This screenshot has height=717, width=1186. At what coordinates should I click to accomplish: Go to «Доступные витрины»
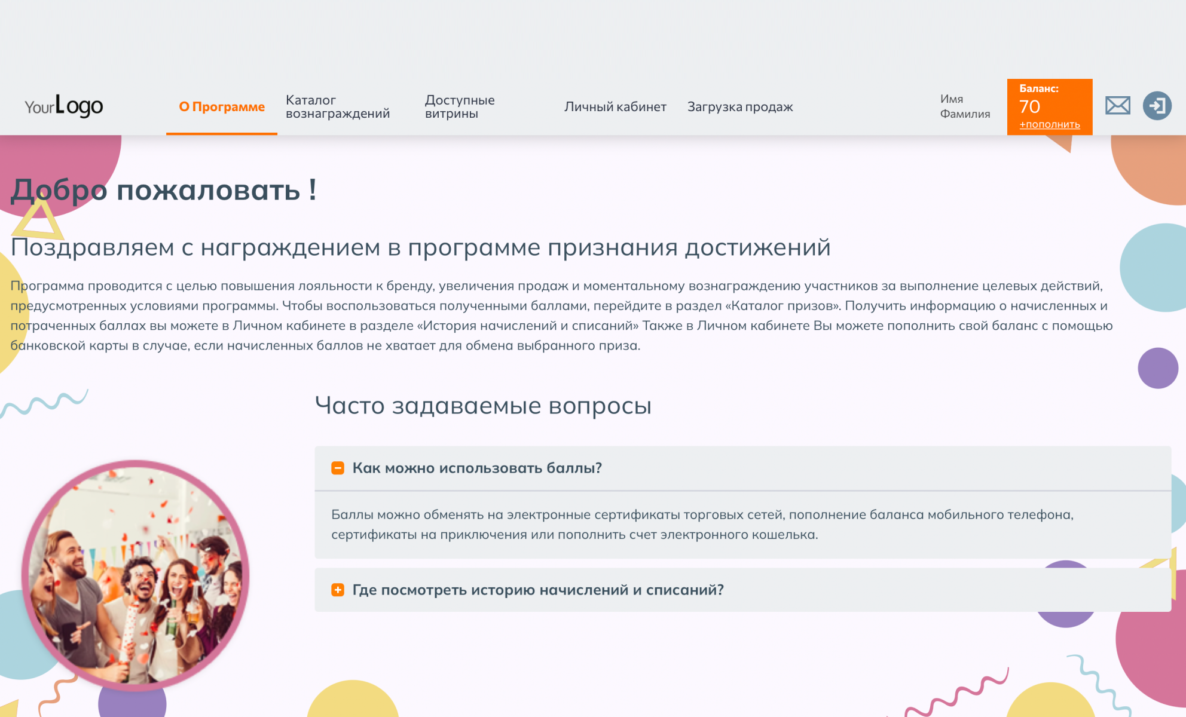(460, 106)
